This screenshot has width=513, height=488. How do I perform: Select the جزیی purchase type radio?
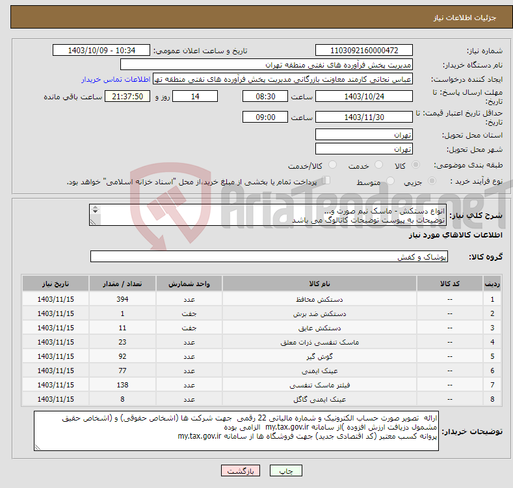(x=432, y=181)
